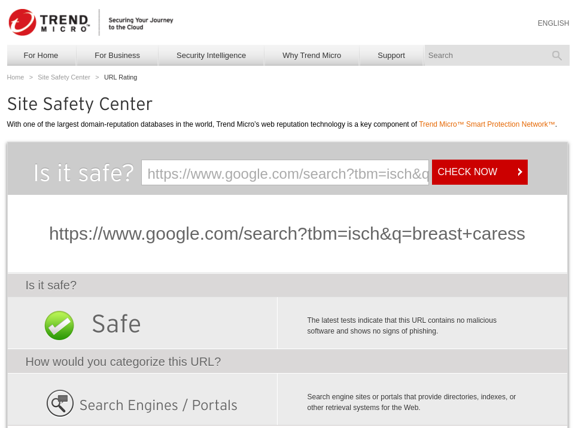Screen dimensions: 578x428
Task: Select the ENGLISH language option
Action: point(553,23)
